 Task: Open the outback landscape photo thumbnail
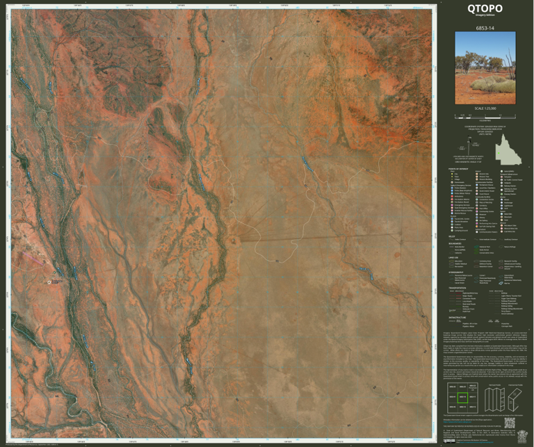pyautogui.click(x=485, y=68)
